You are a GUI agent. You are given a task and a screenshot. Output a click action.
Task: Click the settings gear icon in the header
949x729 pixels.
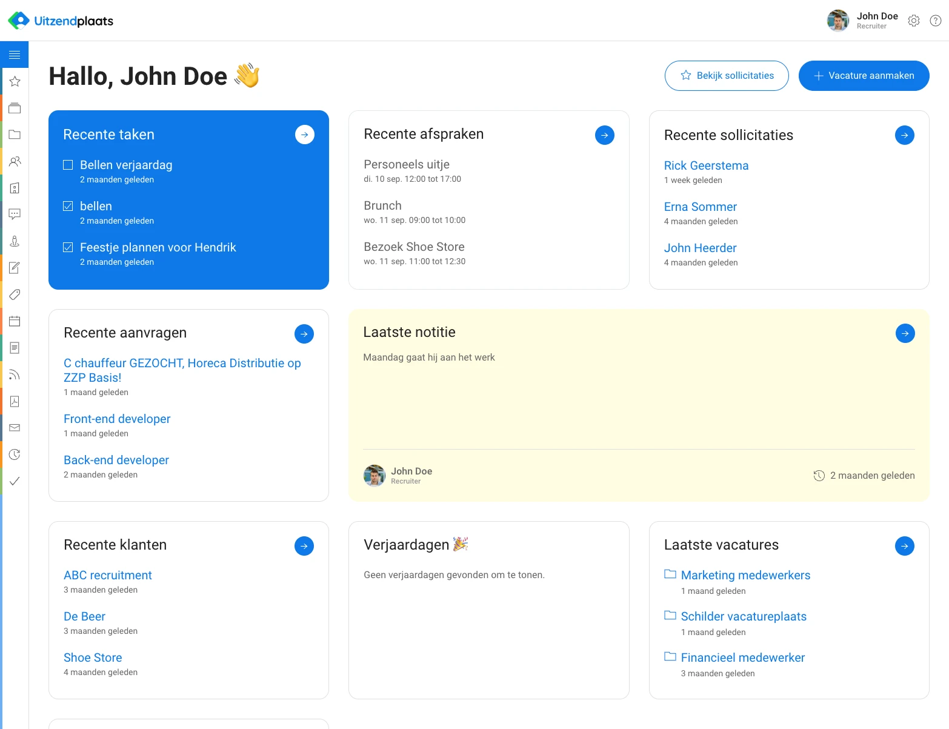point(913,20)
